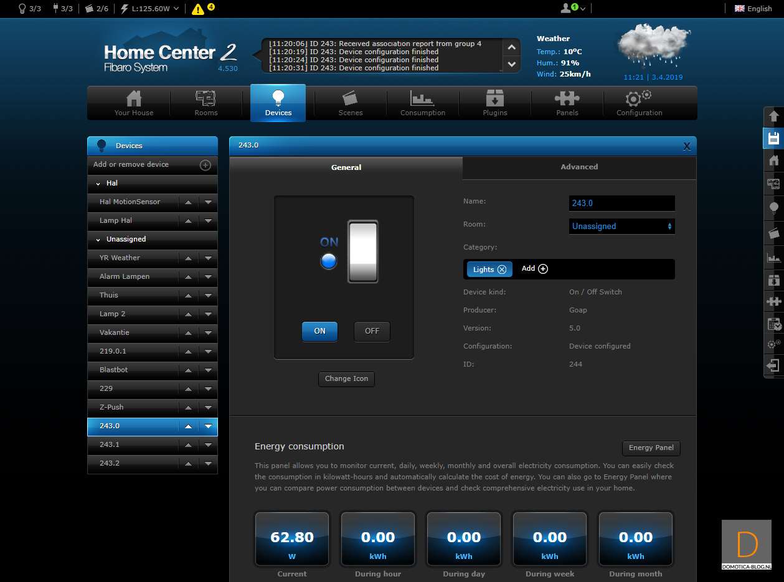
Task: Turn the 243.0 device ON
Action: 319,331
